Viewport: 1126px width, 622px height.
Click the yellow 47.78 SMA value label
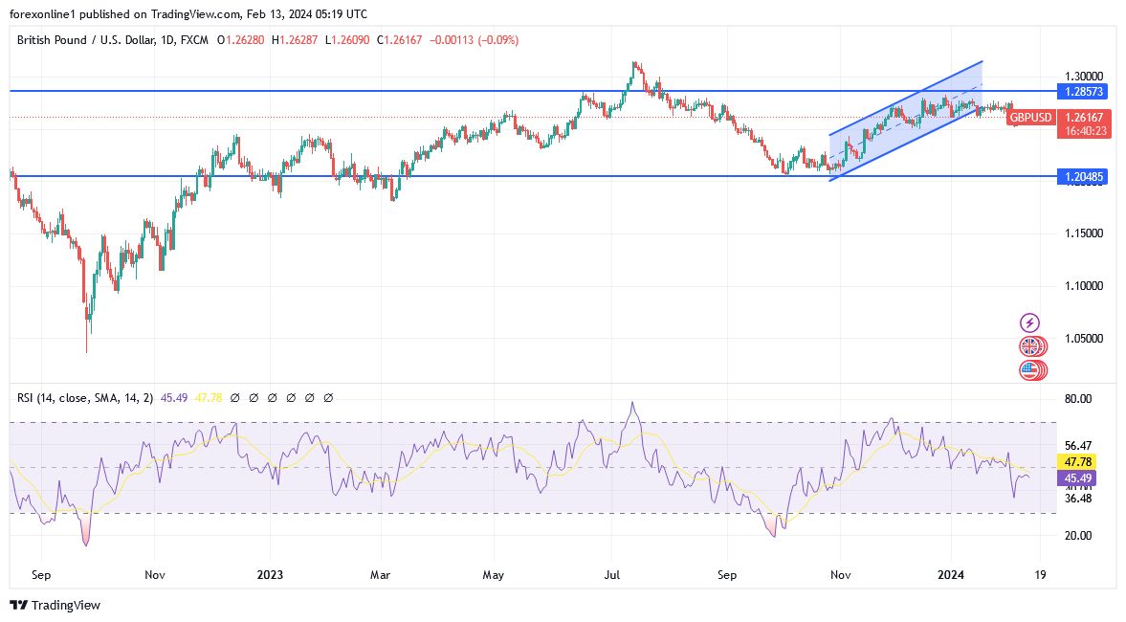(x=1079, y=461)
